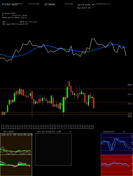Open the empty intraday trading price panel

click(x=53, y=149)
